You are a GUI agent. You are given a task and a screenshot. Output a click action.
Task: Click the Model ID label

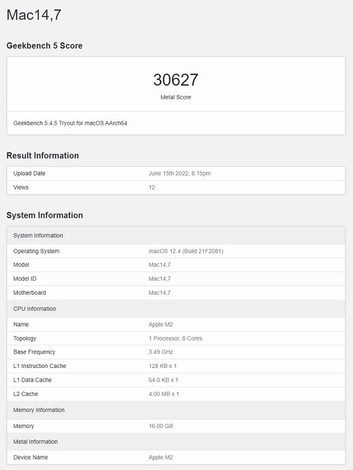25,279
